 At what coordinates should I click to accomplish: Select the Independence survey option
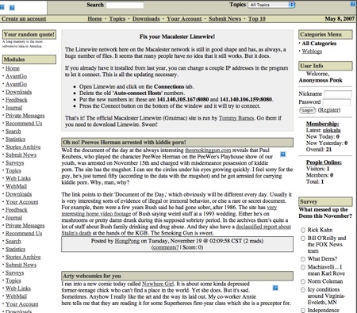pyautogui.click(x=303, y=311)
